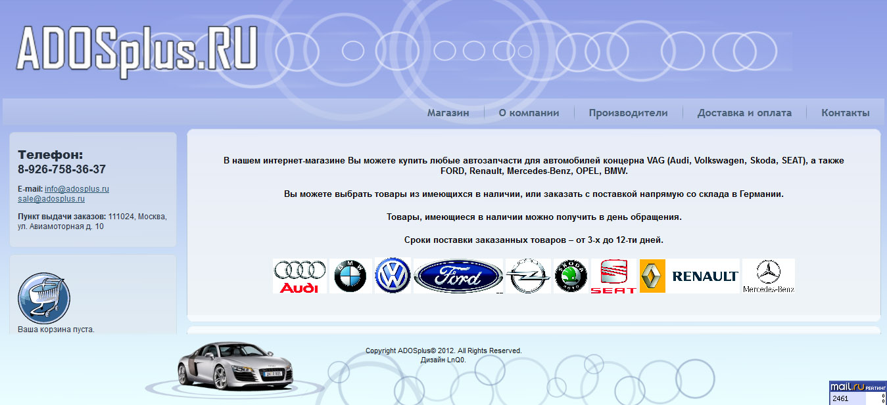
Task: Click the 'Товары, имеющиеся в наличии' line
Action: point(534,217)
